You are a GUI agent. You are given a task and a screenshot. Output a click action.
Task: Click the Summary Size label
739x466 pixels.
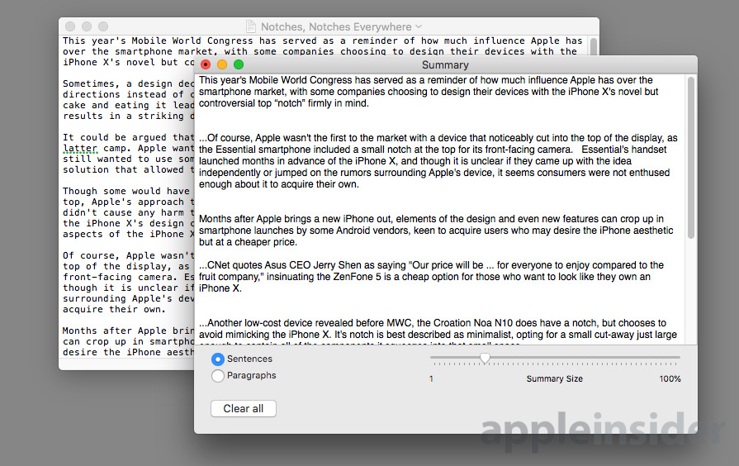[554, 378]
